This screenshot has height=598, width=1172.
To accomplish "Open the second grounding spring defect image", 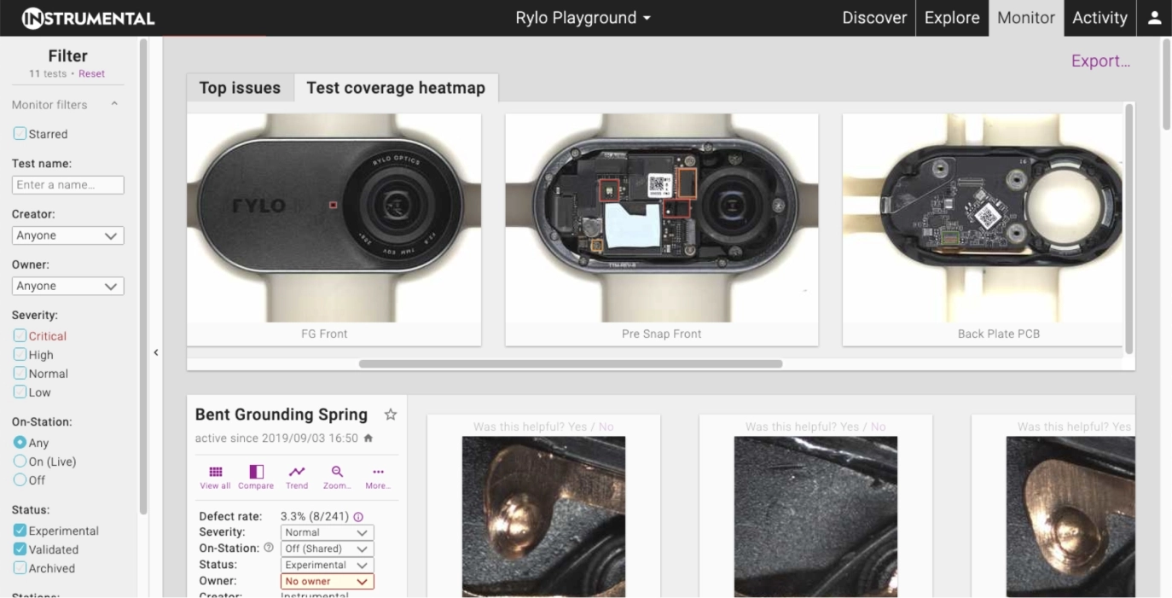I will pyautogui.click(x=815, y=517).
